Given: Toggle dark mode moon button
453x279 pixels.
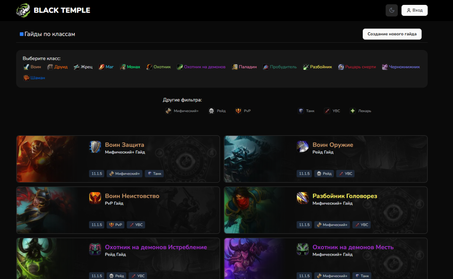Looking at the screenshot, I should [392, 11].
